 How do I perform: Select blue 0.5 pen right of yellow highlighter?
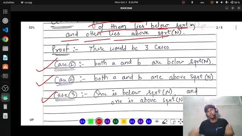pyautogui.click(x=132, y=122)
